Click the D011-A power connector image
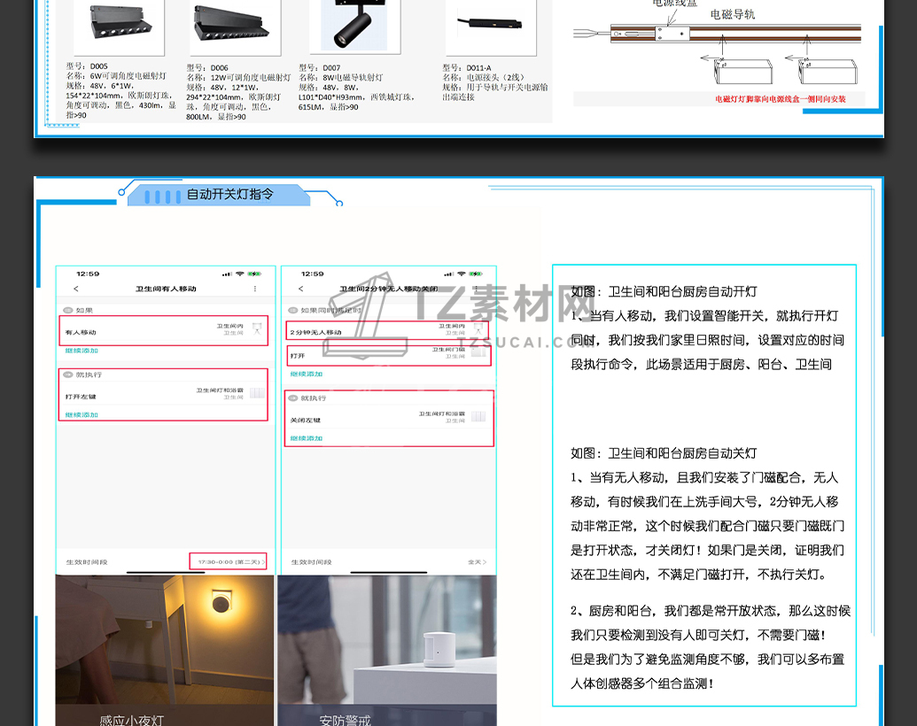Viewport: 917px width, 726px height. click(x=490, y=25)
